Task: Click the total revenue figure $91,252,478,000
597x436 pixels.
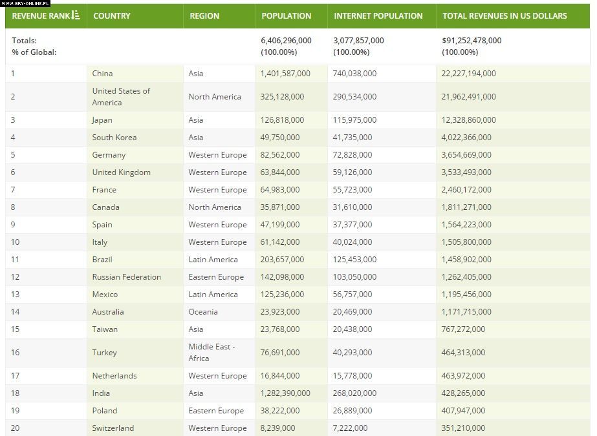Action: click(x=472, y=41)
